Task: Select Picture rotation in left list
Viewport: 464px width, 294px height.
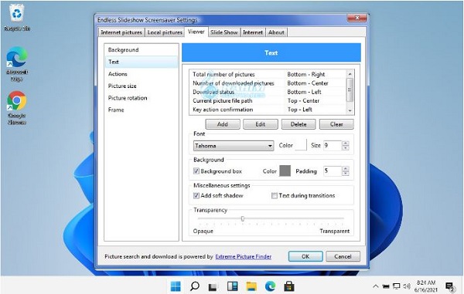Action: (142, 98)
